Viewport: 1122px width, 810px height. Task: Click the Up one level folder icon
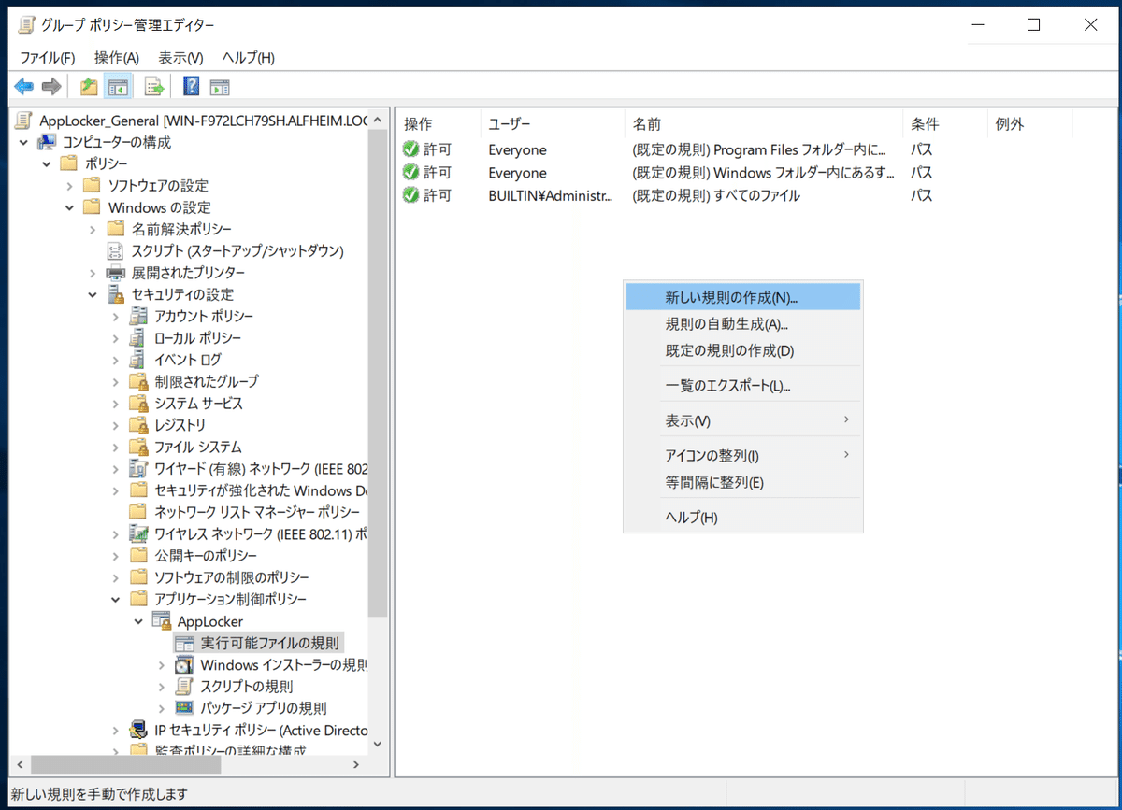click(89, 87)
